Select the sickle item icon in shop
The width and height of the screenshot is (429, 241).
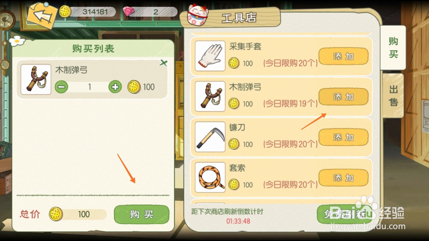[x=210, y=137]
